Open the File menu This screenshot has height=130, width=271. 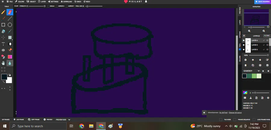10,2
